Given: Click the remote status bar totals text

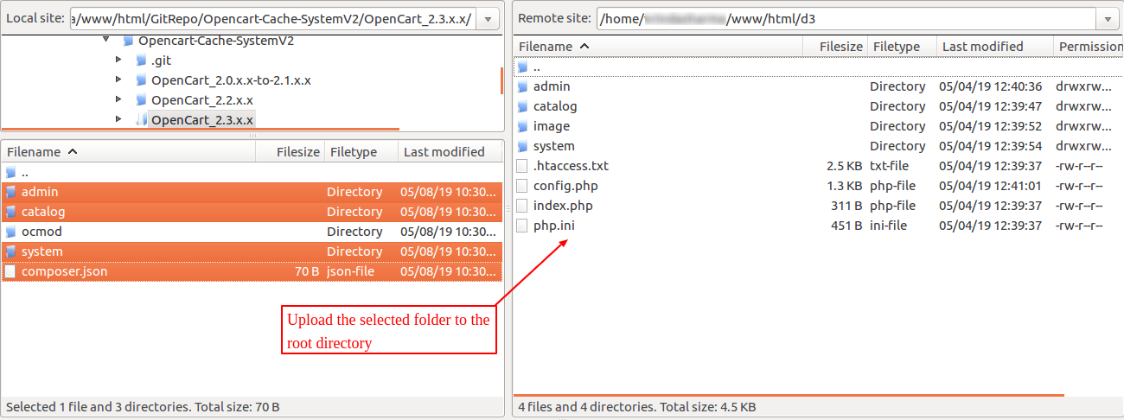Looking at the screenshot, I should point(637,406).
